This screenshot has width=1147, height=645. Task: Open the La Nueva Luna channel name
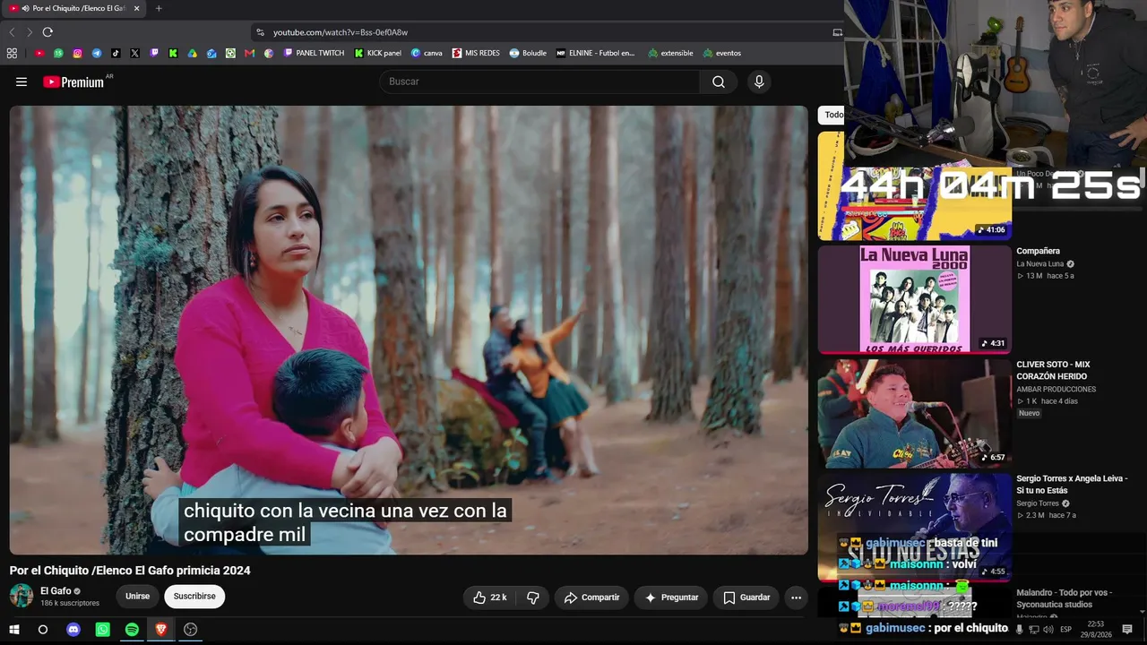[x=1039, y=264]
